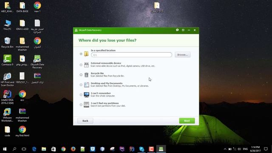The width and height of the screenshot is (272, 153).
Task: Minimize the iSkysoft Data Recovery window
Action: pyautogui.click(x=189, y=30)
